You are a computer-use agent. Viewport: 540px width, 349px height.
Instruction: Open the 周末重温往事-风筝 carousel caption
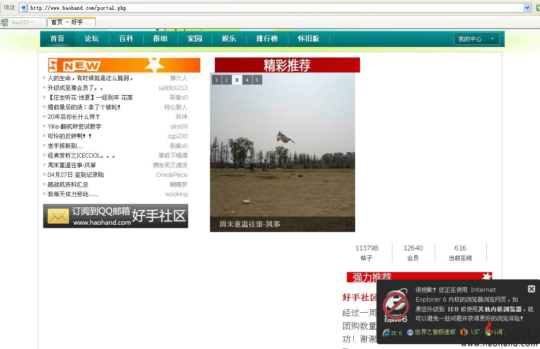250,224
